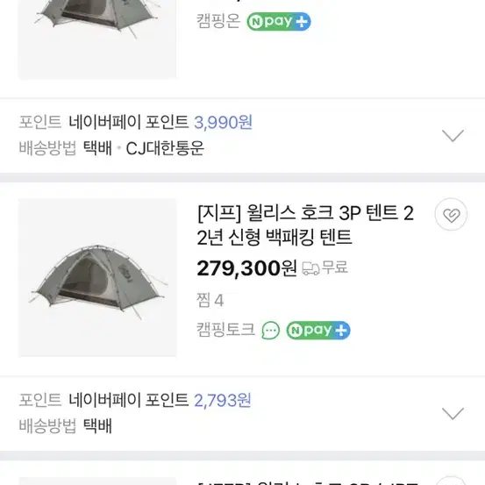Open the top tent product thumbnail
Image resolution: width=485 pixels, height=485 pixels.
97,39
